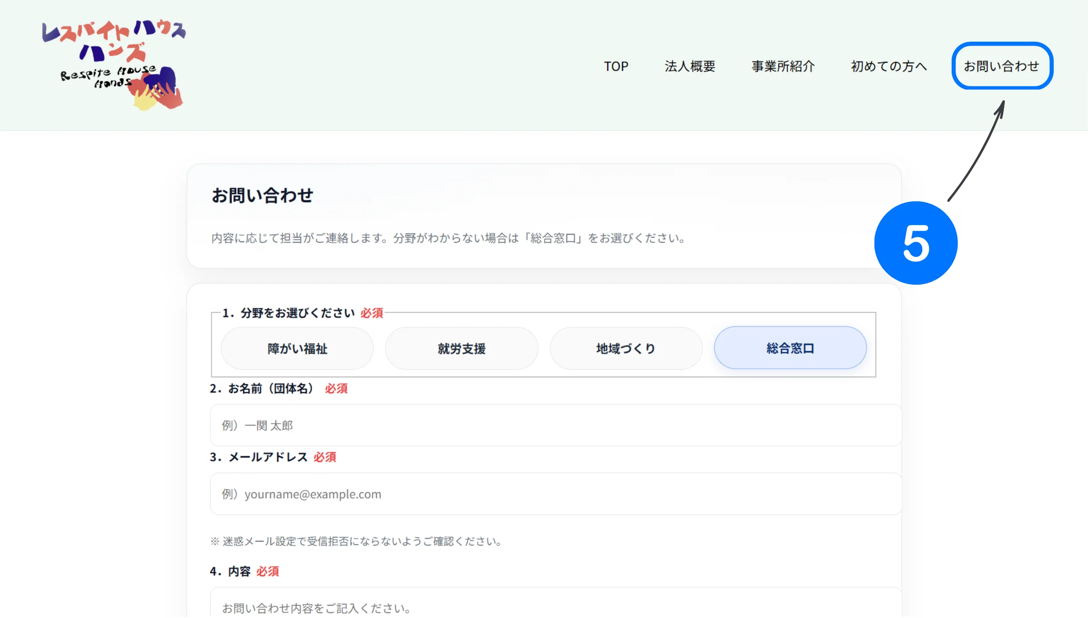Click the 内容 section label
Image resolution: width=1088 pixels, height=618 pixels.
[239, 571]
